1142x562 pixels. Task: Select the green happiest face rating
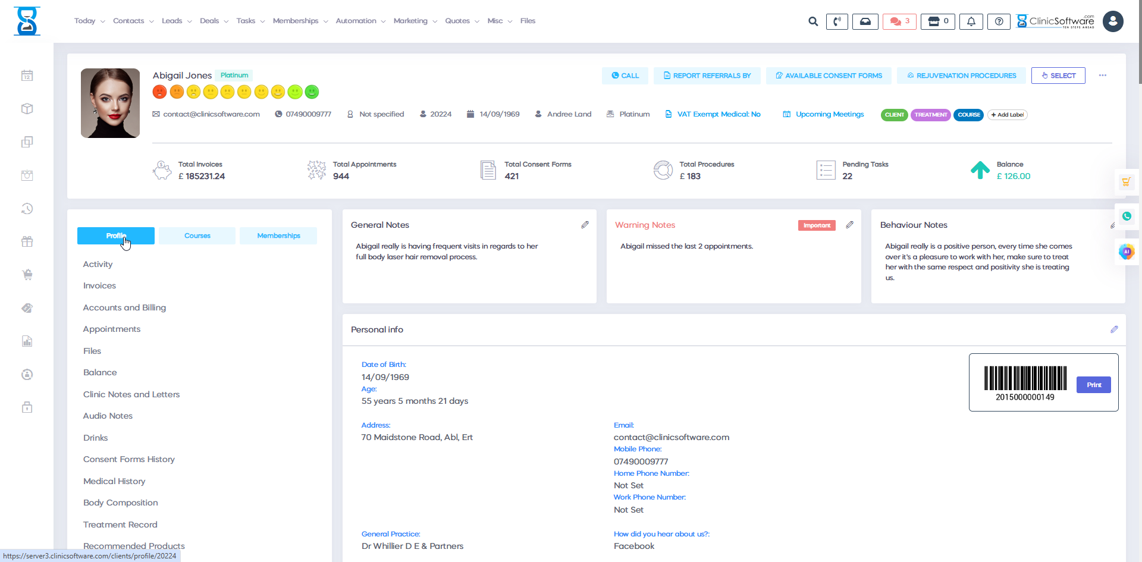coord(312,92)
